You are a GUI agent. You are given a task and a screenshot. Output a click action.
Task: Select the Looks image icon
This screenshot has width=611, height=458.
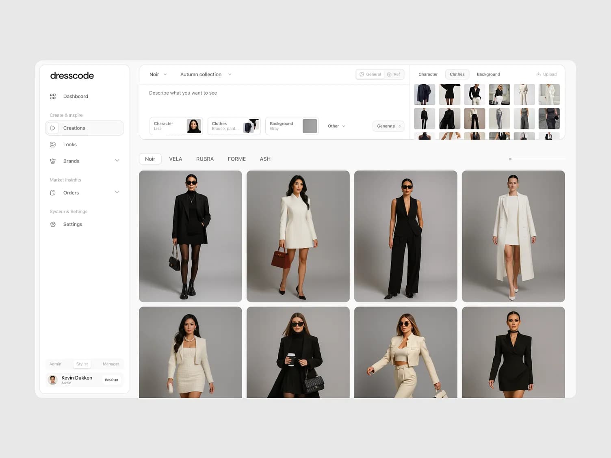point(53,145)
